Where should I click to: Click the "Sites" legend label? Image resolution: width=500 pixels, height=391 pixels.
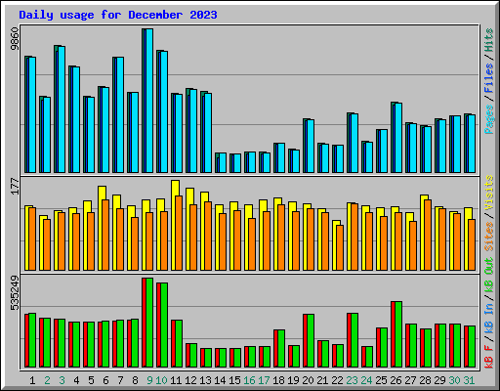[489, 237]
